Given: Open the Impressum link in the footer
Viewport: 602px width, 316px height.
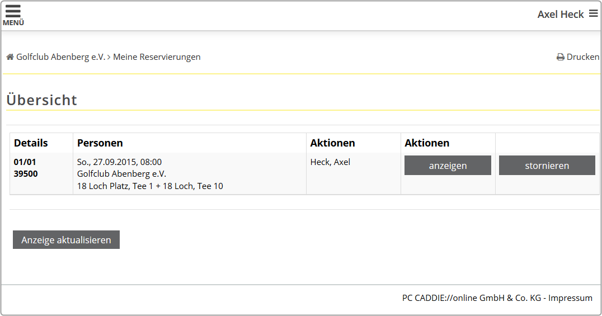Looking at the screenshot, I should pos(570,298).
